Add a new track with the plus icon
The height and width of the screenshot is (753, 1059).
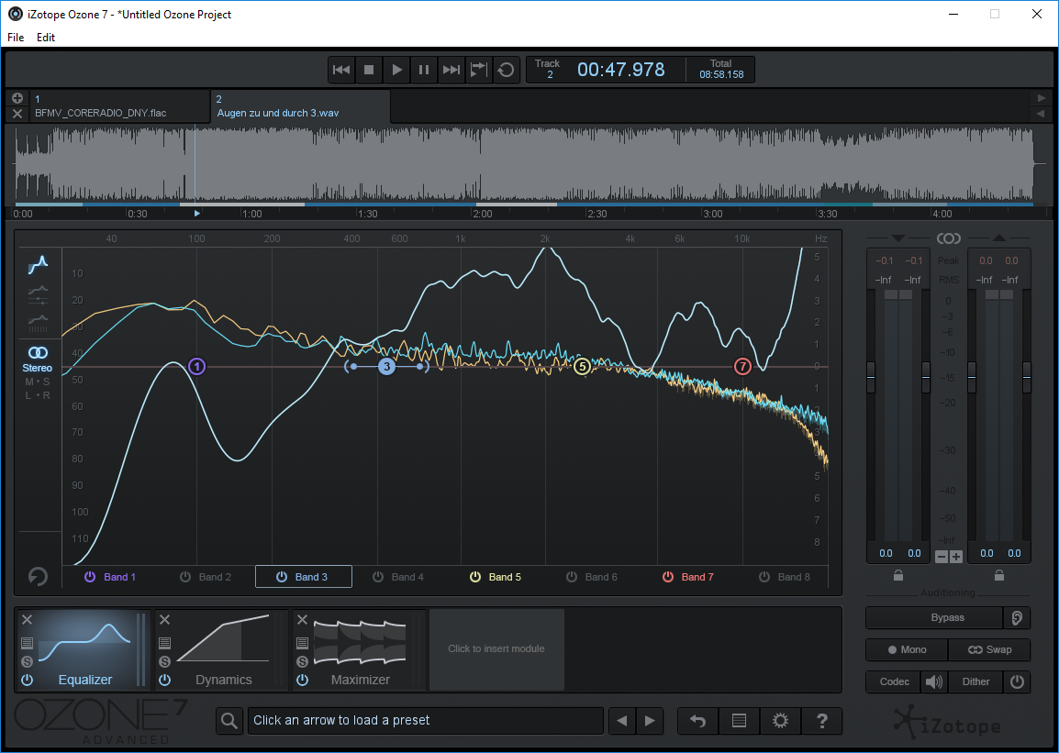pyautogui.click(x=17, y=98)
